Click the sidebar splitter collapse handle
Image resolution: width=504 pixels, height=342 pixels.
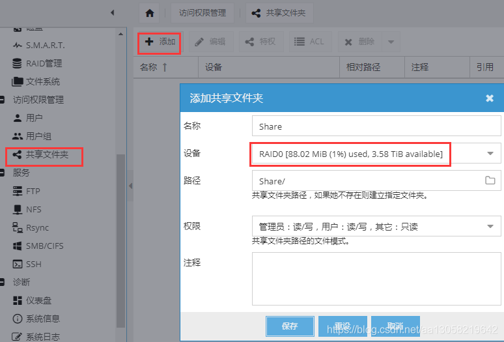130,186
